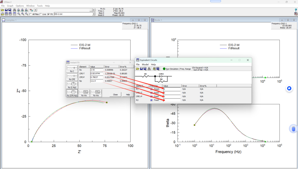Open the File menu in Equivalent Circuits
Image resolution: width=298 pixels, height=169 pixels.
click(x=138, y=65)
